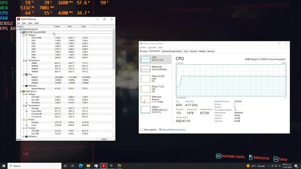Screen dimensions: 301x169
Task: Click the Guardado rápido game prompt
Action: [x=230, y=156]
